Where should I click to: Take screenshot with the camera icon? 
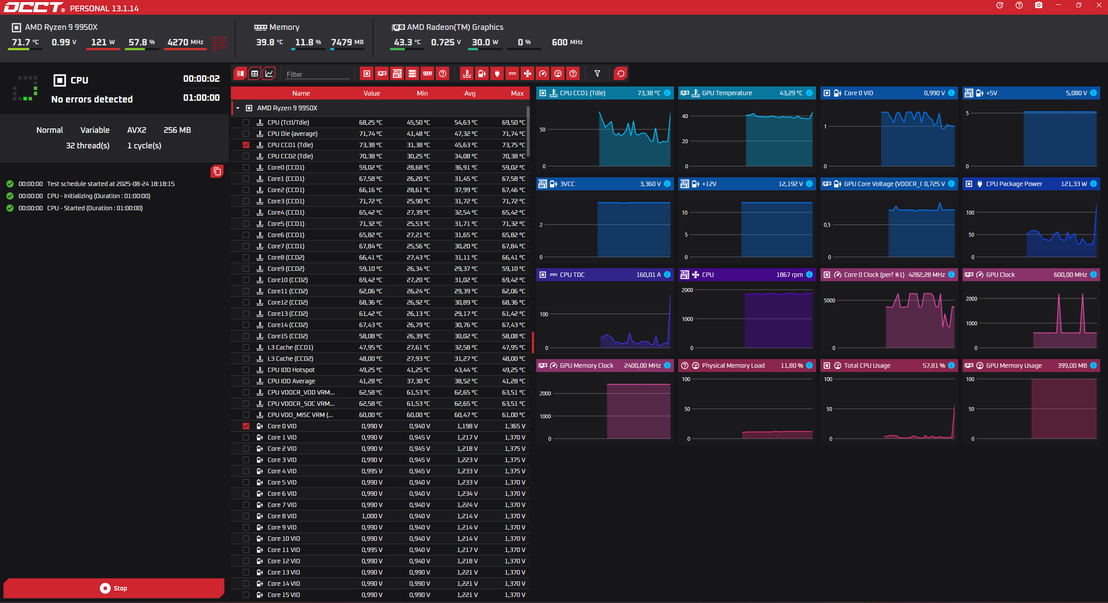tap(1038, 6)
